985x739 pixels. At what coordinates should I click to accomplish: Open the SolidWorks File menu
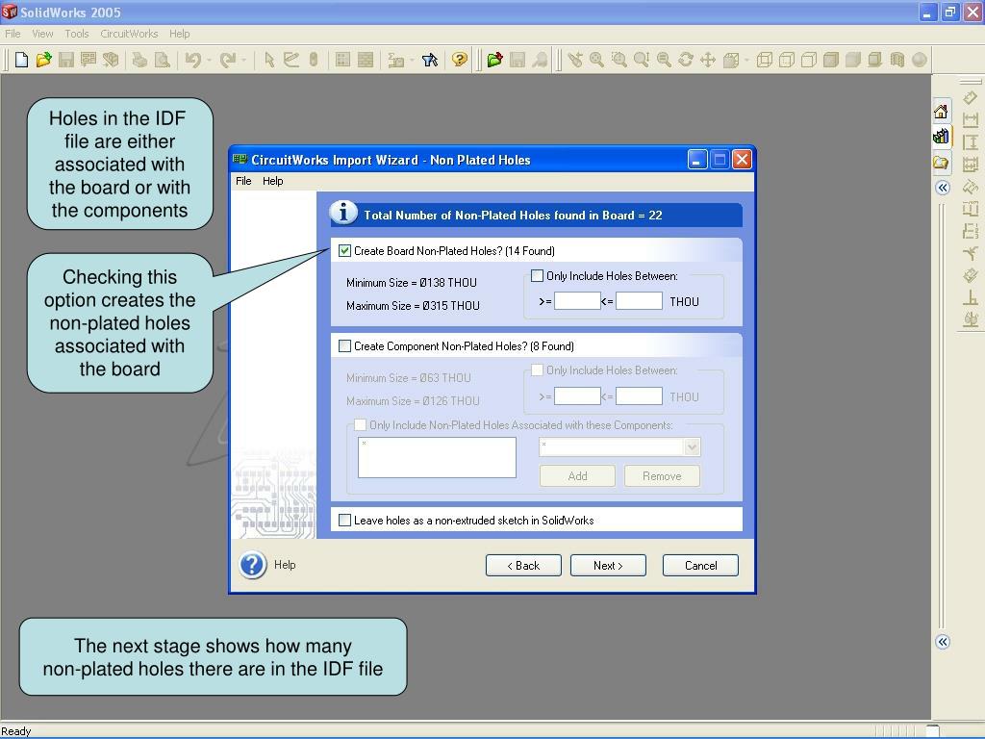(13, 34)
